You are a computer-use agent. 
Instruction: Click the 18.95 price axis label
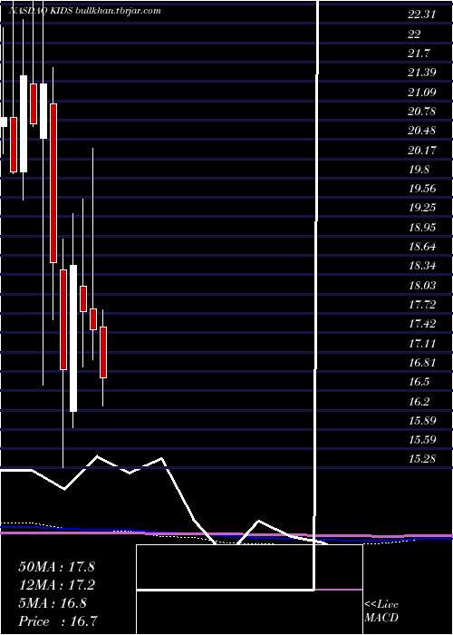pyautogui.click(x=422, y=227)
